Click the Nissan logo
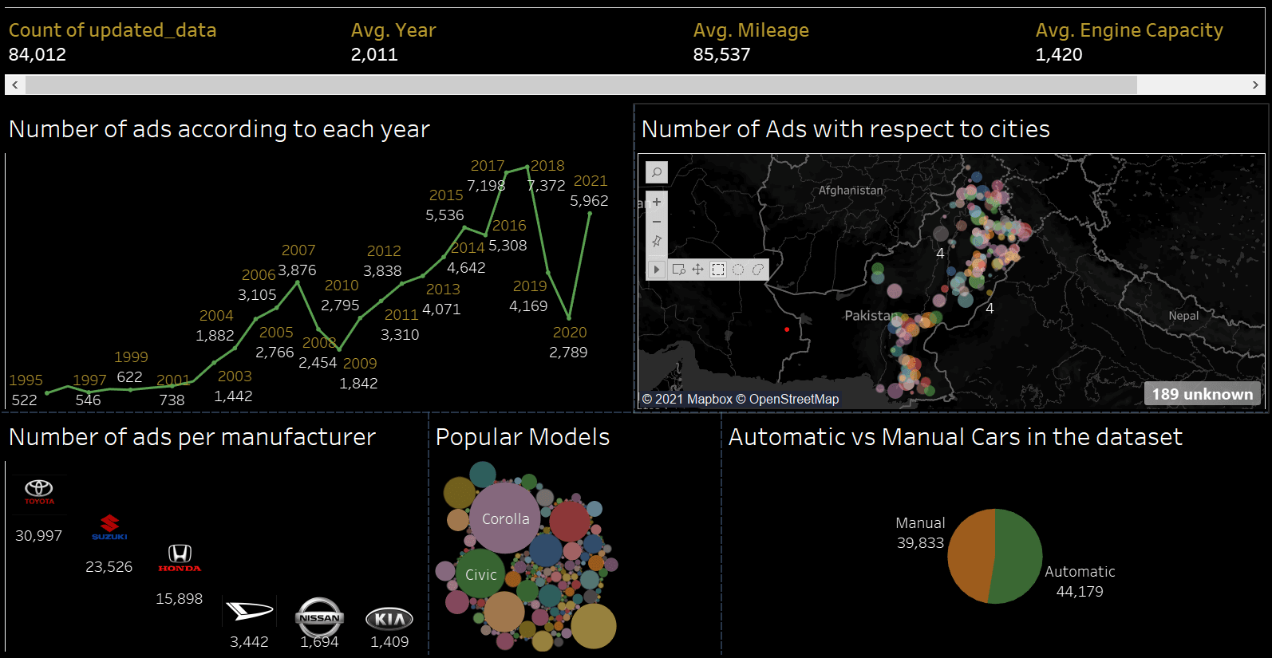Screen dimensions: 1272x658 pos(319,617)
